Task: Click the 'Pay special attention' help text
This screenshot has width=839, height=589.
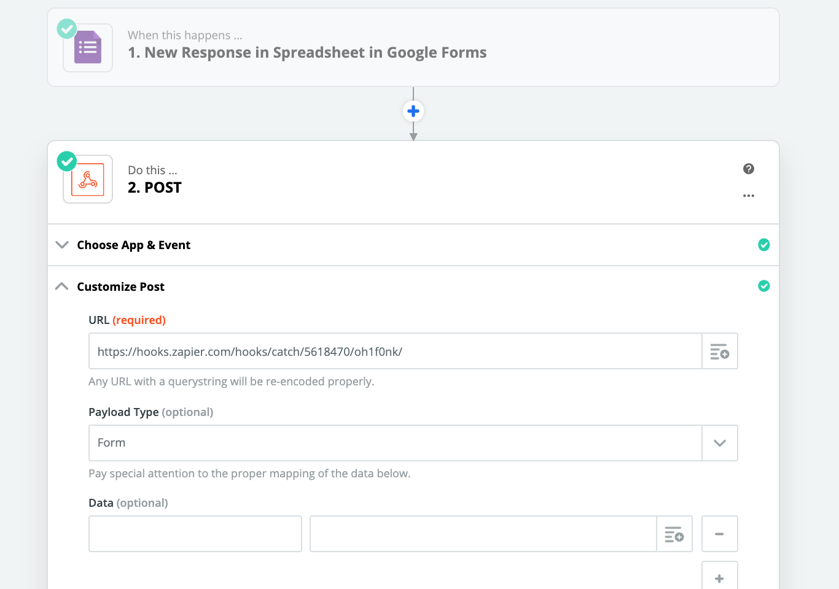Action: click(249, 474)
